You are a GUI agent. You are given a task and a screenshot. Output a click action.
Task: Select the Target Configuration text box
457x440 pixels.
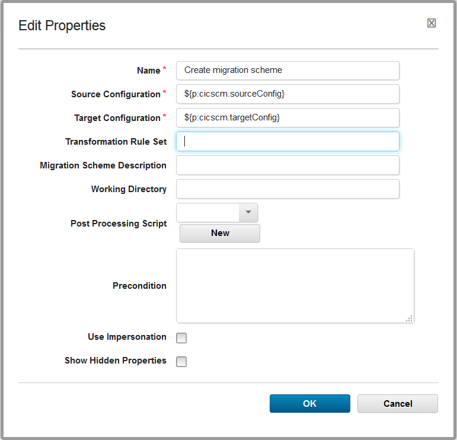point(287,117)
